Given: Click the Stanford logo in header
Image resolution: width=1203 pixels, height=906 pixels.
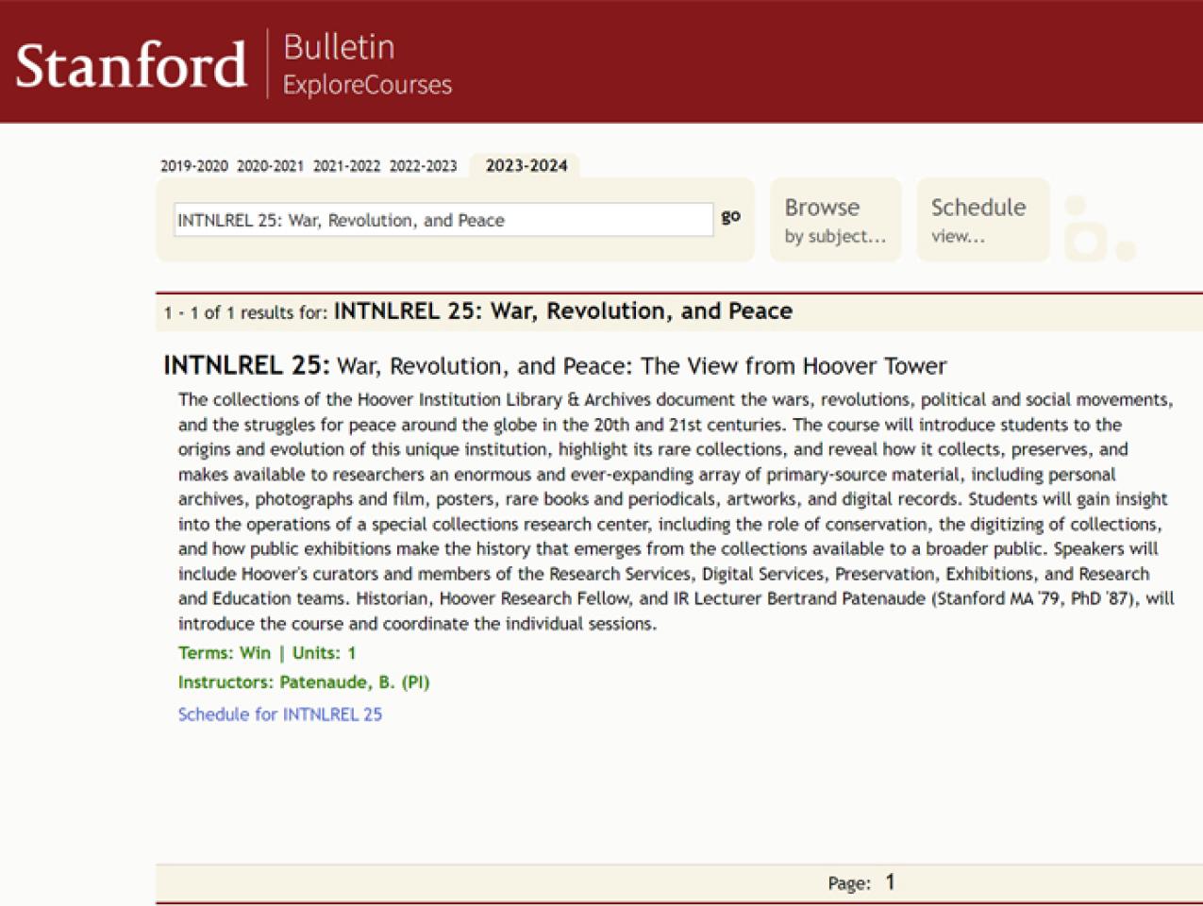Looking at the screenshot, I should point(131,64).
